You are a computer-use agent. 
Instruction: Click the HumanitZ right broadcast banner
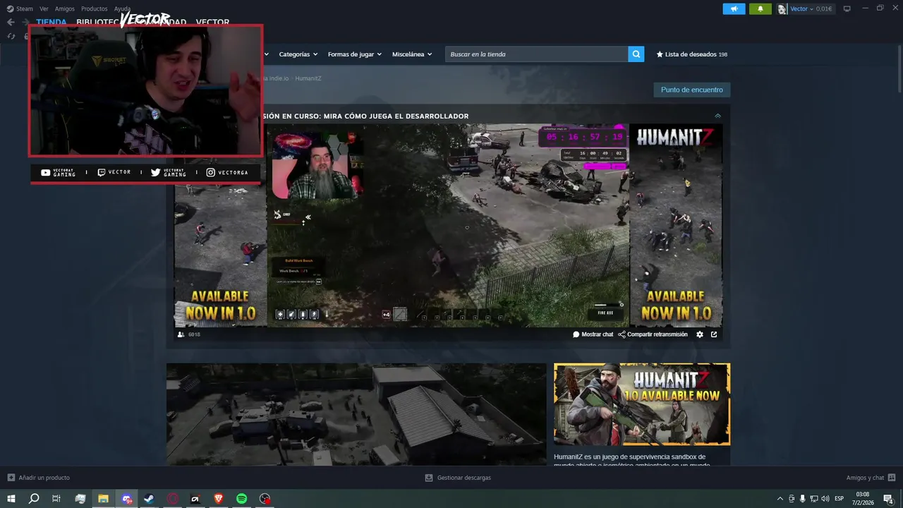[676, 225]
